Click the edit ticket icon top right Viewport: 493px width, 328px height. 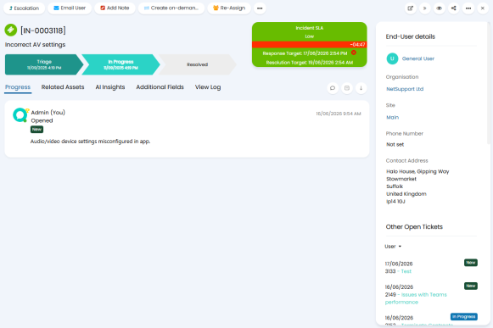point(411,8)
